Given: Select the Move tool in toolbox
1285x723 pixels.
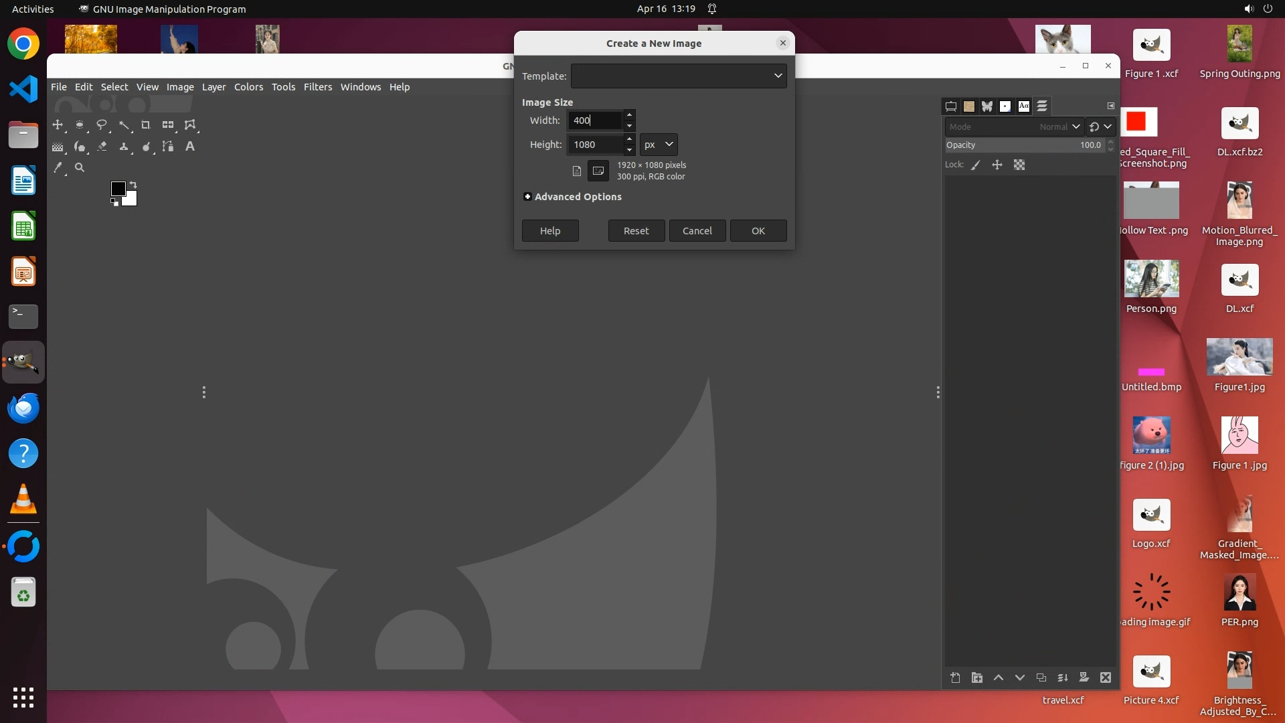Looking at the screenshot, I should point(58,125).
